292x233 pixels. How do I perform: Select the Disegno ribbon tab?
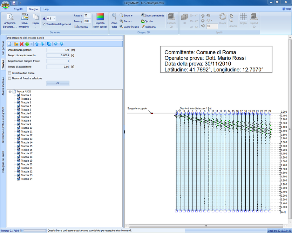click(x=33, y=9)
